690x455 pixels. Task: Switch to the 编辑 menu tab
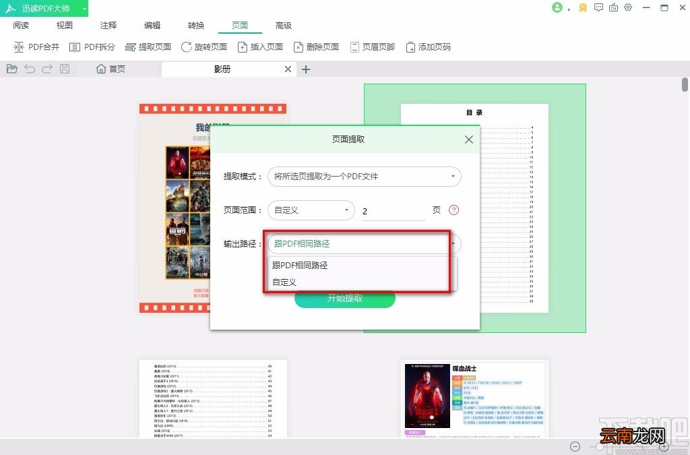click(152, 26)
